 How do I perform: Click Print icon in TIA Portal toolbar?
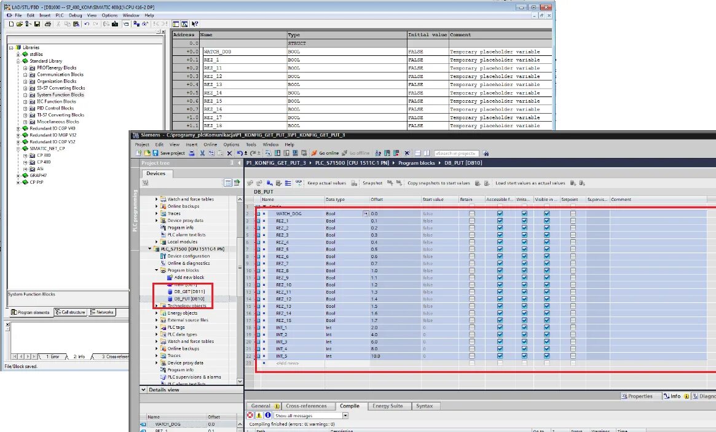click(x=192, y=153)
